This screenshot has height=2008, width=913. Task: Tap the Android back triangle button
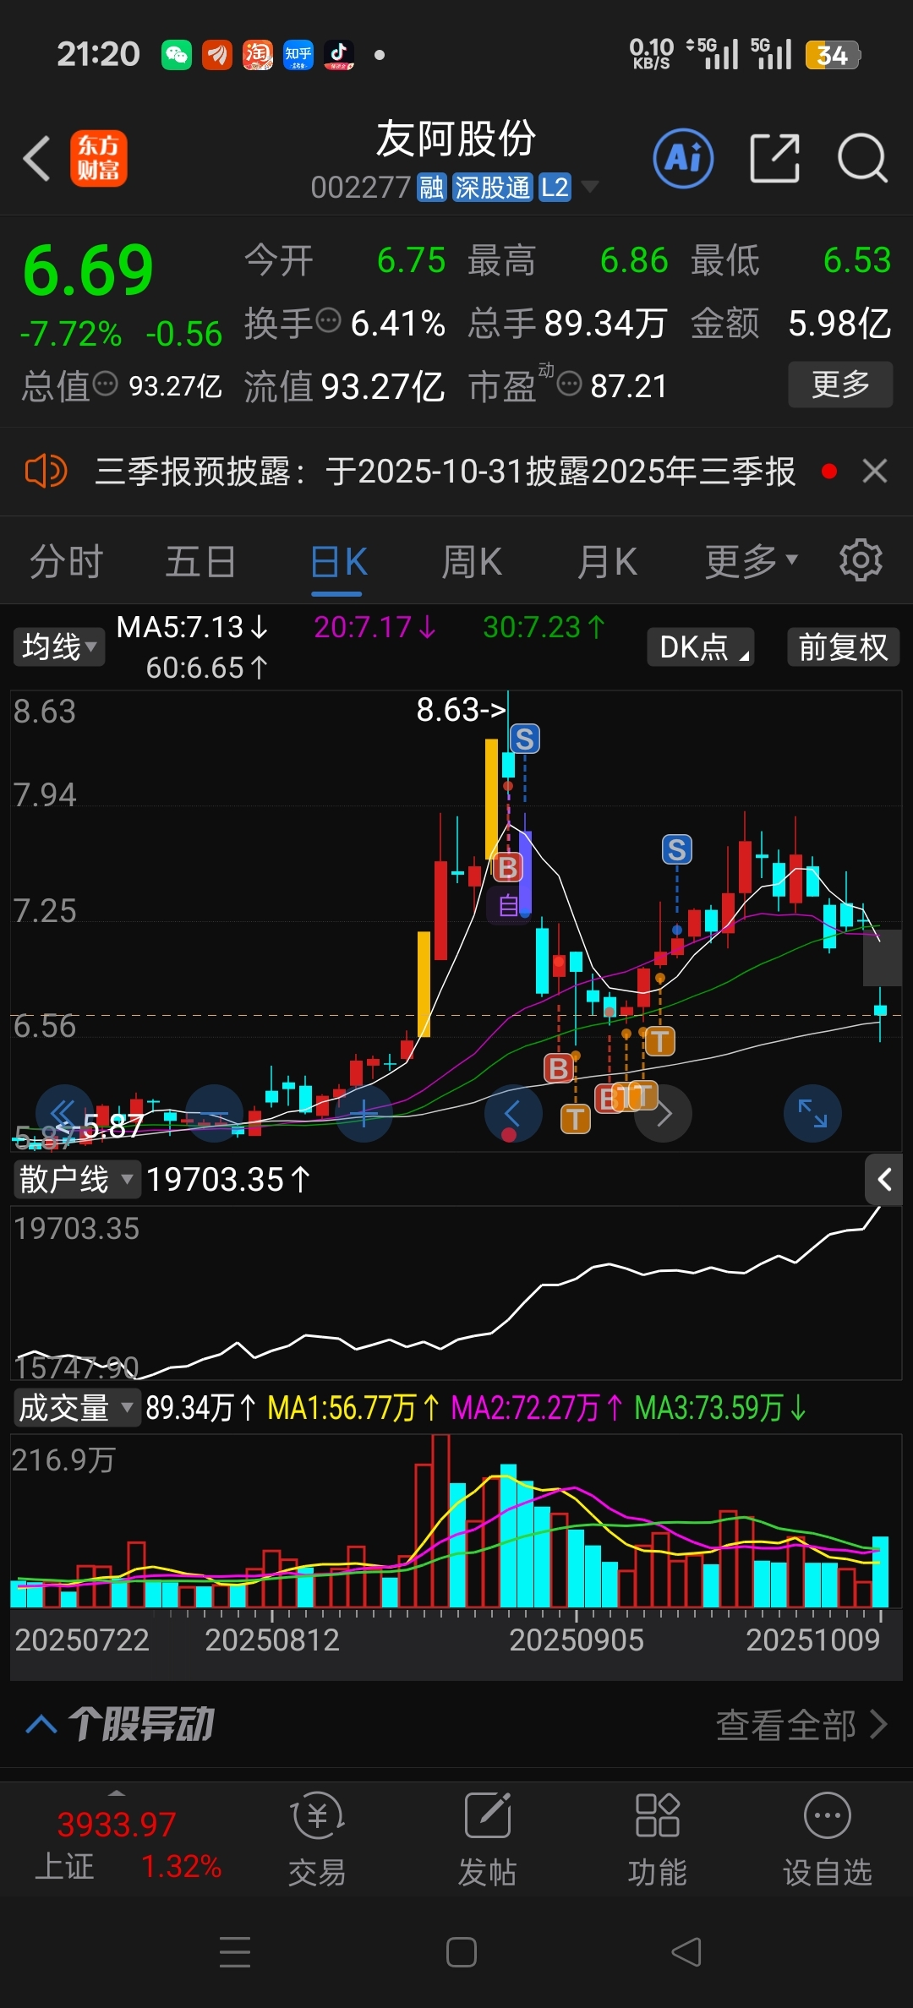686,1951
